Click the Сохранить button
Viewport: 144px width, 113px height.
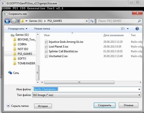pyautogui.click(x=105, y=105)
